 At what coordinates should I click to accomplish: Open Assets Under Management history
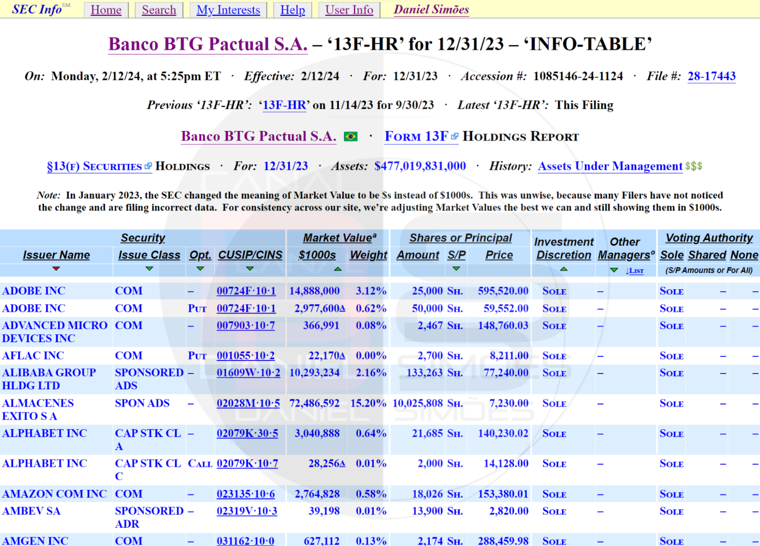[x=610, y=166]
